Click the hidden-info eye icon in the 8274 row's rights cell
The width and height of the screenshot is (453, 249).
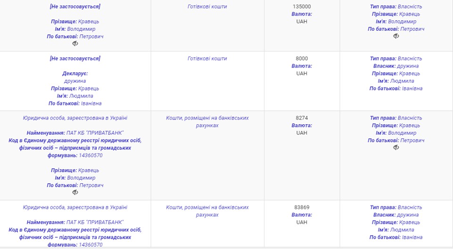396,147
